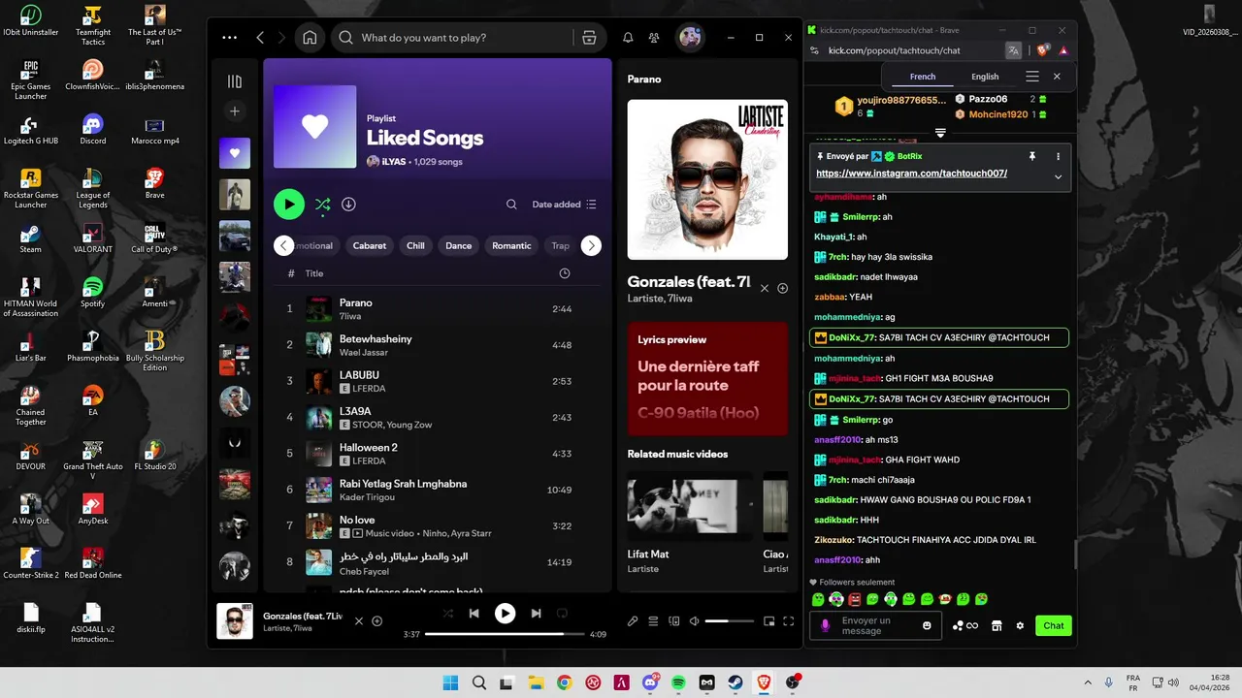This screenshot has width=1242, height=698.
Task: Create playlist with plus button in sidebar
Action: (234, 111)
